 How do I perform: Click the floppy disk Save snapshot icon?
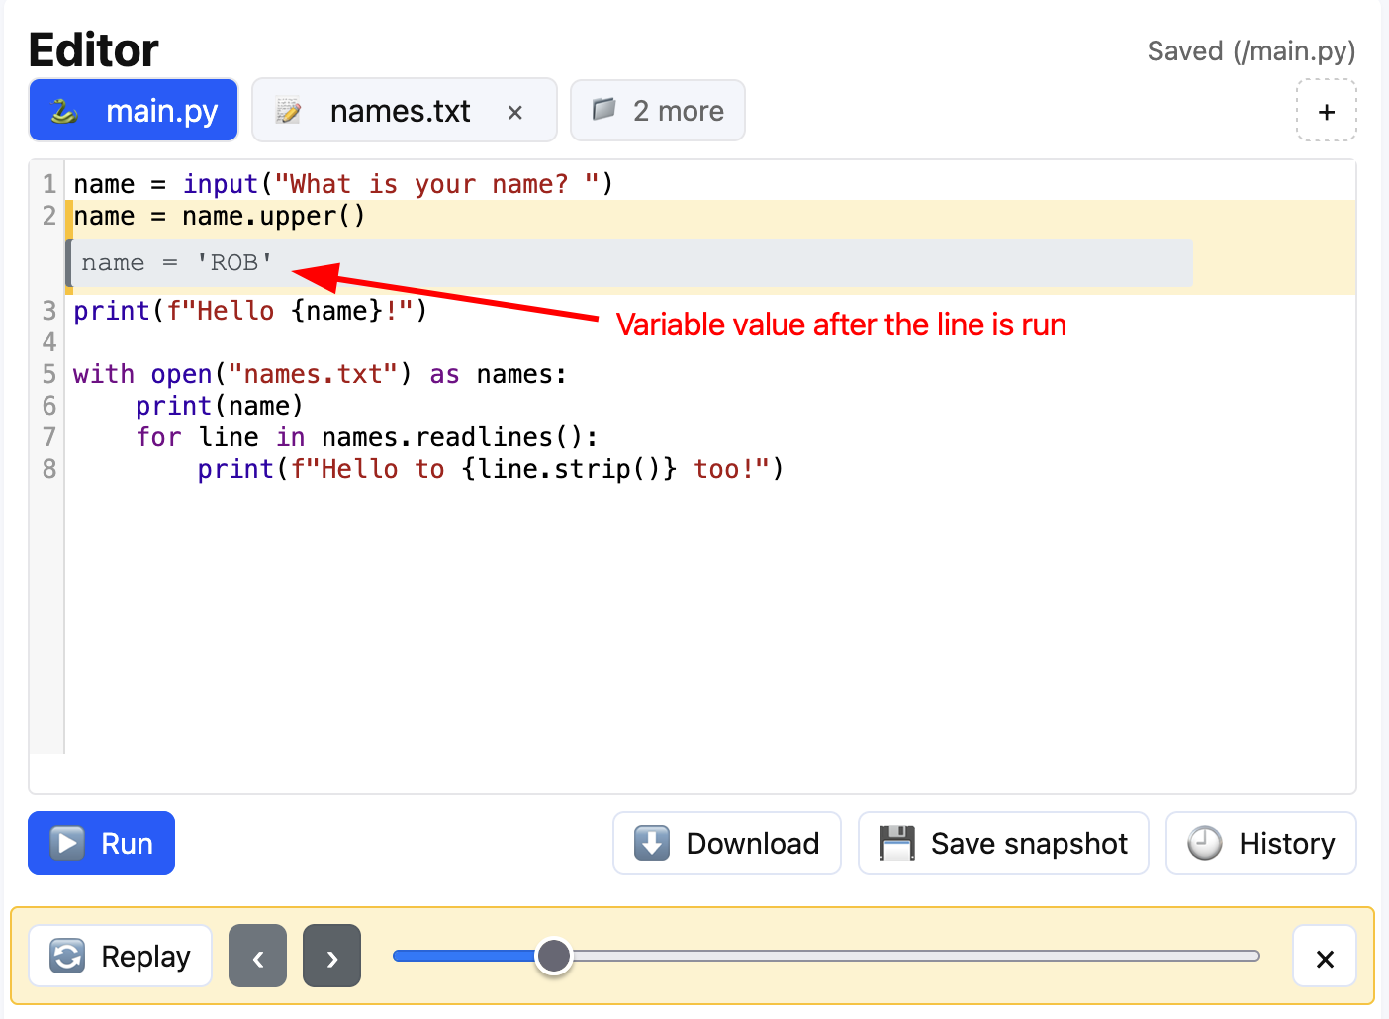point(896,843)
